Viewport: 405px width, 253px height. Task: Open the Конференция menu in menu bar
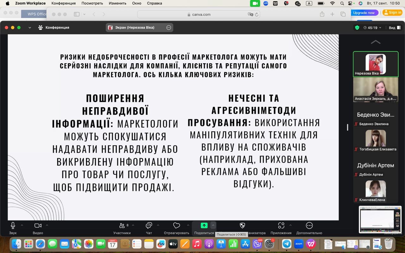(63, 3)
